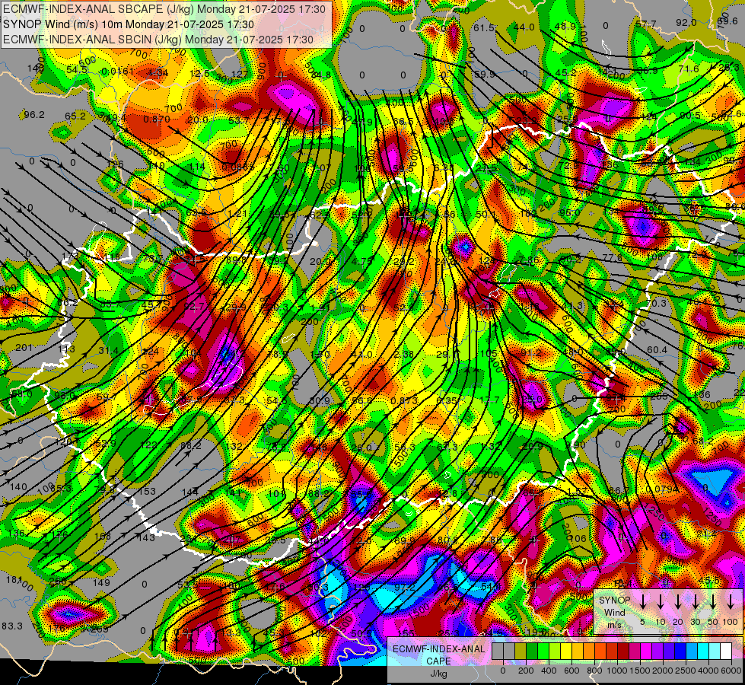Click the map value 58.0
The image size is (745, 685).
click(22, 394)
